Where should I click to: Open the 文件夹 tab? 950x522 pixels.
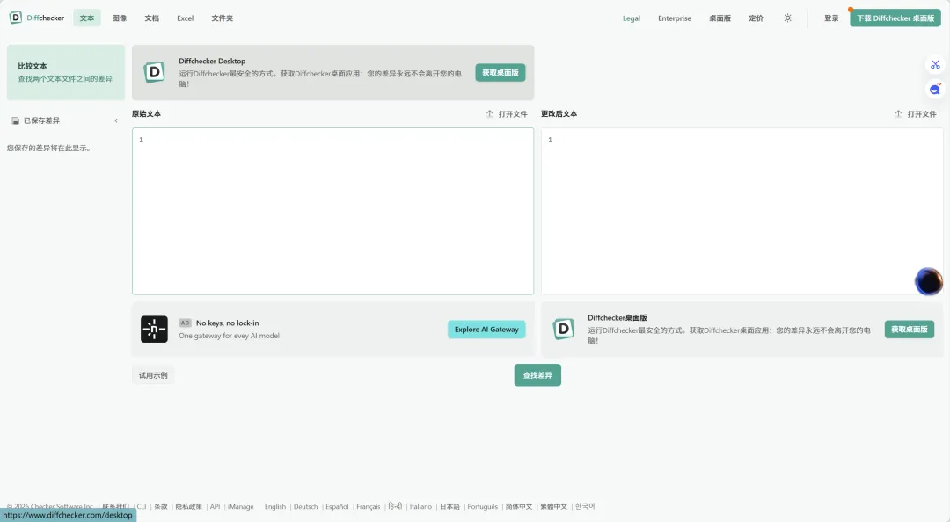pyautogui.click(x=223, y=18)
